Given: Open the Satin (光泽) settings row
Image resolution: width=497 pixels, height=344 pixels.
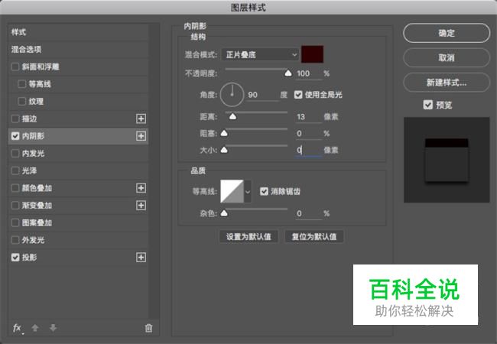Looking at the screenshot, I should (78, 171).
